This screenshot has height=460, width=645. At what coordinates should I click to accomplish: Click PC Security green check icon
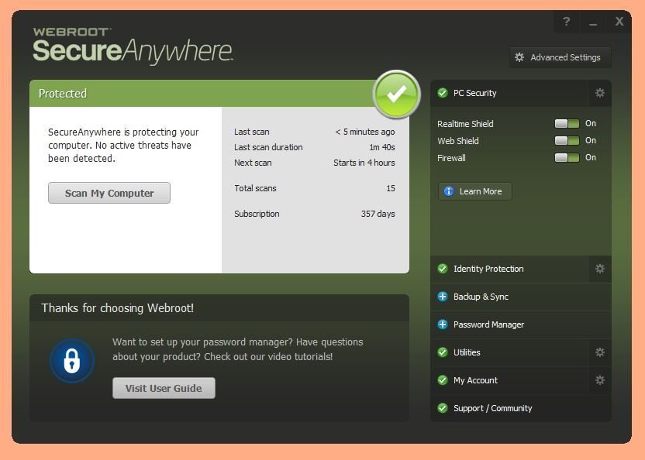(443, 93)
